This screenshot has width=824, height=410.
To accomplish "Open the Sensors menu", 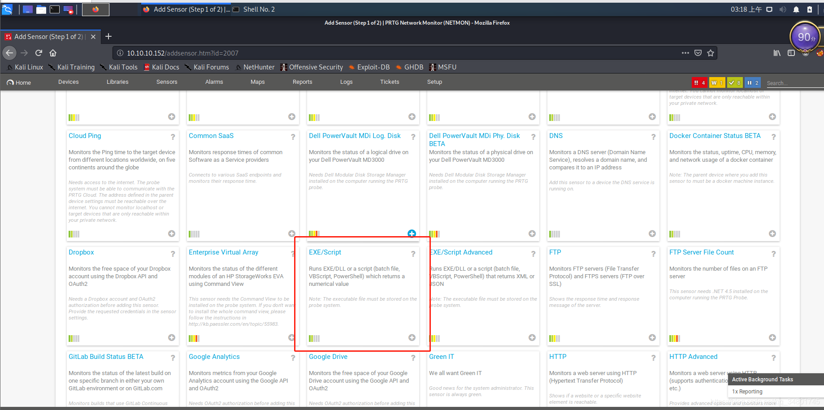I will [167, 82].
